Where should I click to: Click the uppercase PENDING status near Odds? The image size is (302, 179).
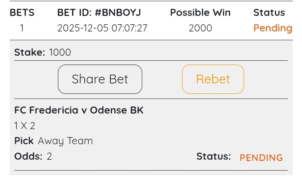(x=261, y=158)
